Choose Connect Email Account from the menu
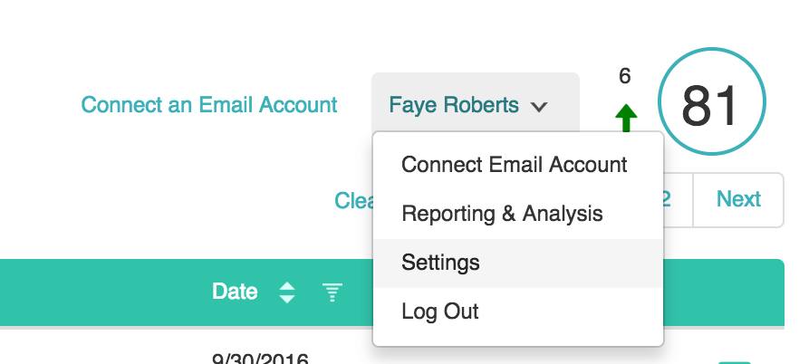 click(514, 165)
